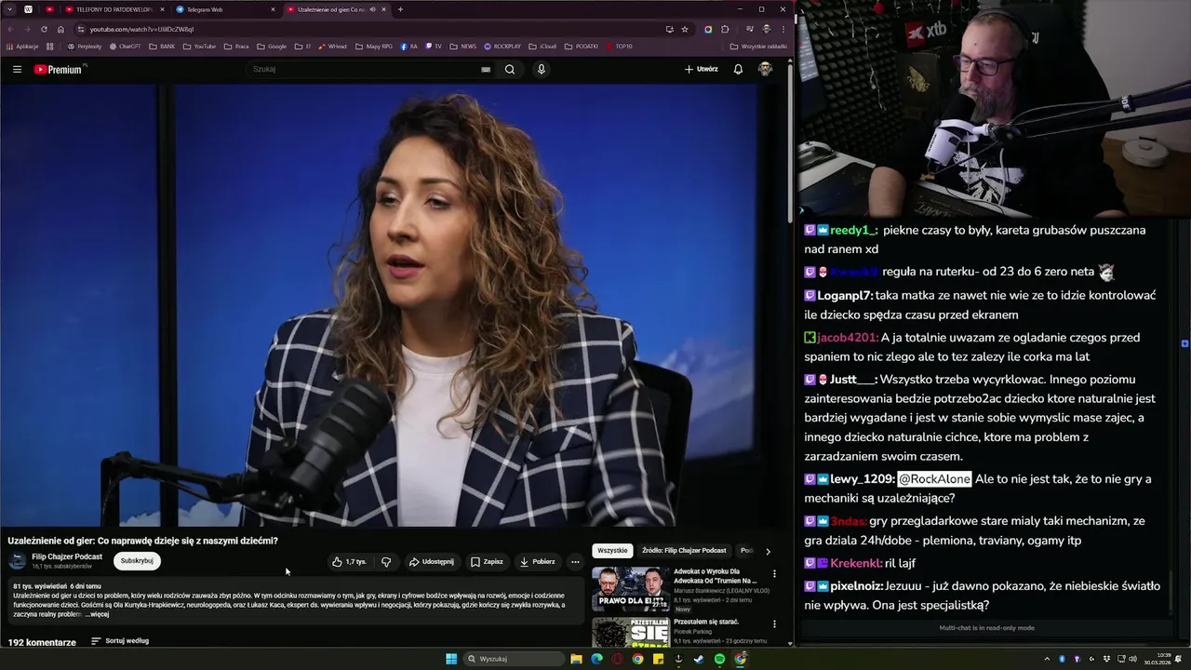1191x670 pixels.
Task: Open Microsoft Edge from the taskbar
Action: point(596,659)
